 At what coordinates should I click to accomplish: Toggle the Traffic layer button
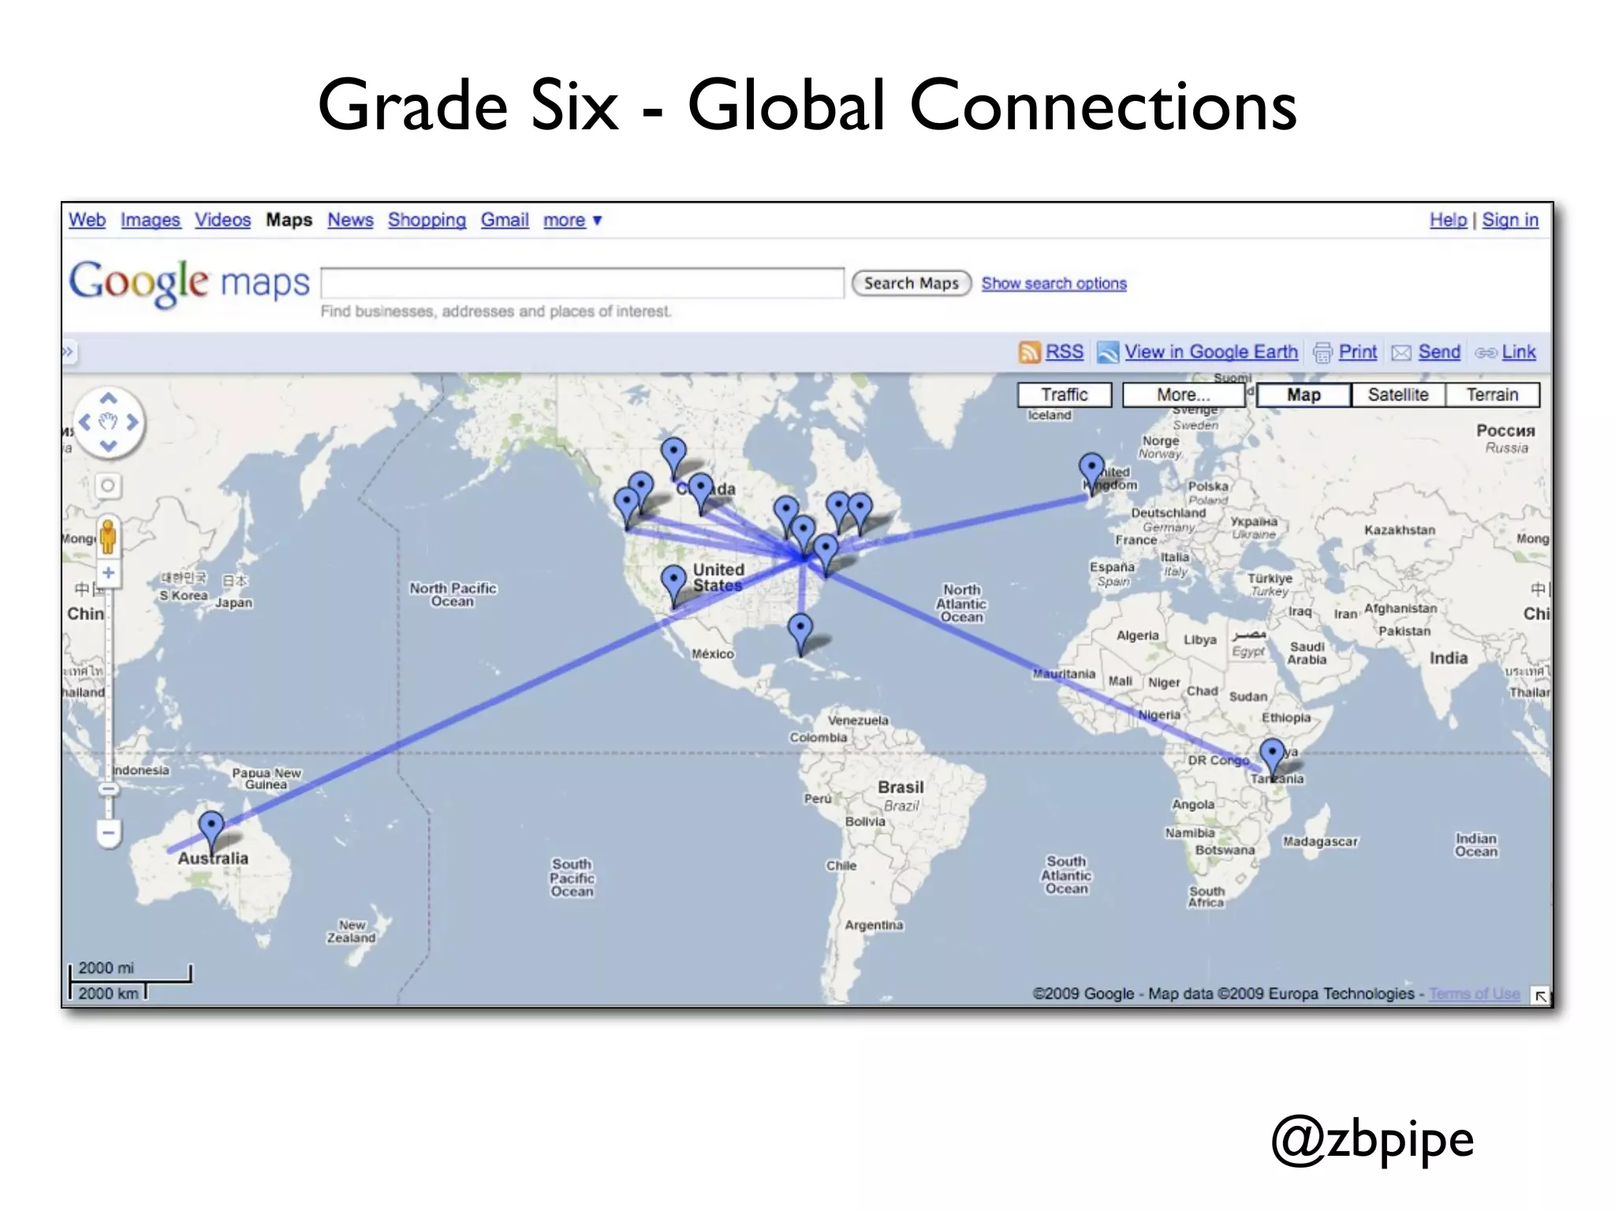coord(1065,395)
